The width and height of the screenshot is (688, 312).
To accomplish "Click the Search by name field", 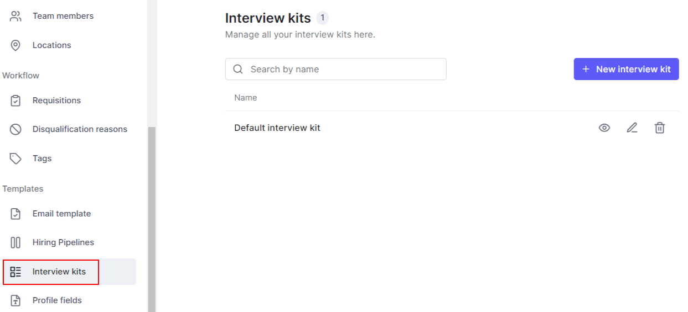I will pyautogui.click(x=343, y=69).
